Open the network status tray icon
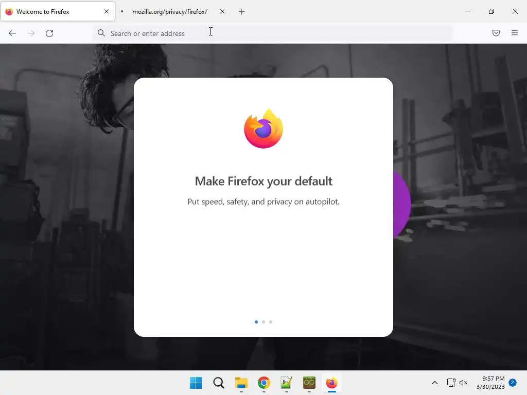Image resolution: width=527 pixels, height=395 pixels. coord(451,383)
